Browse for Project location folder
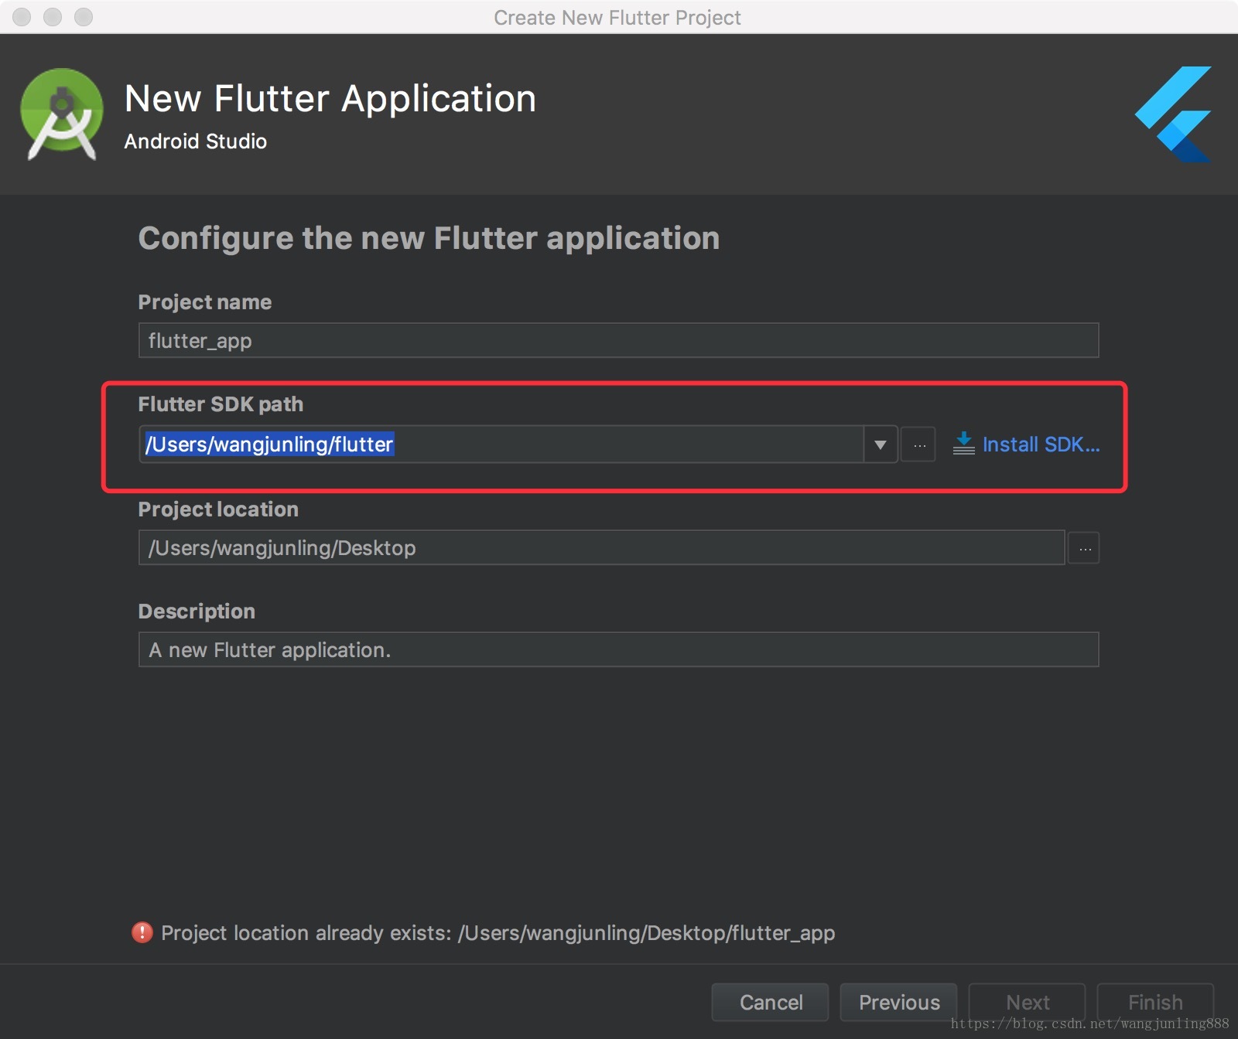 coord(1084,548)
